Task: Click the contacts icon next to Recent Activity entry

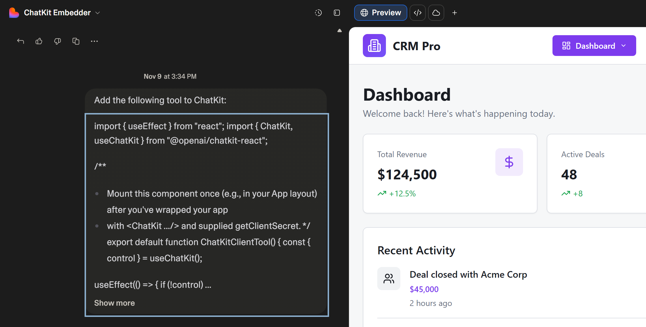Action: click(x=389, y=279)
